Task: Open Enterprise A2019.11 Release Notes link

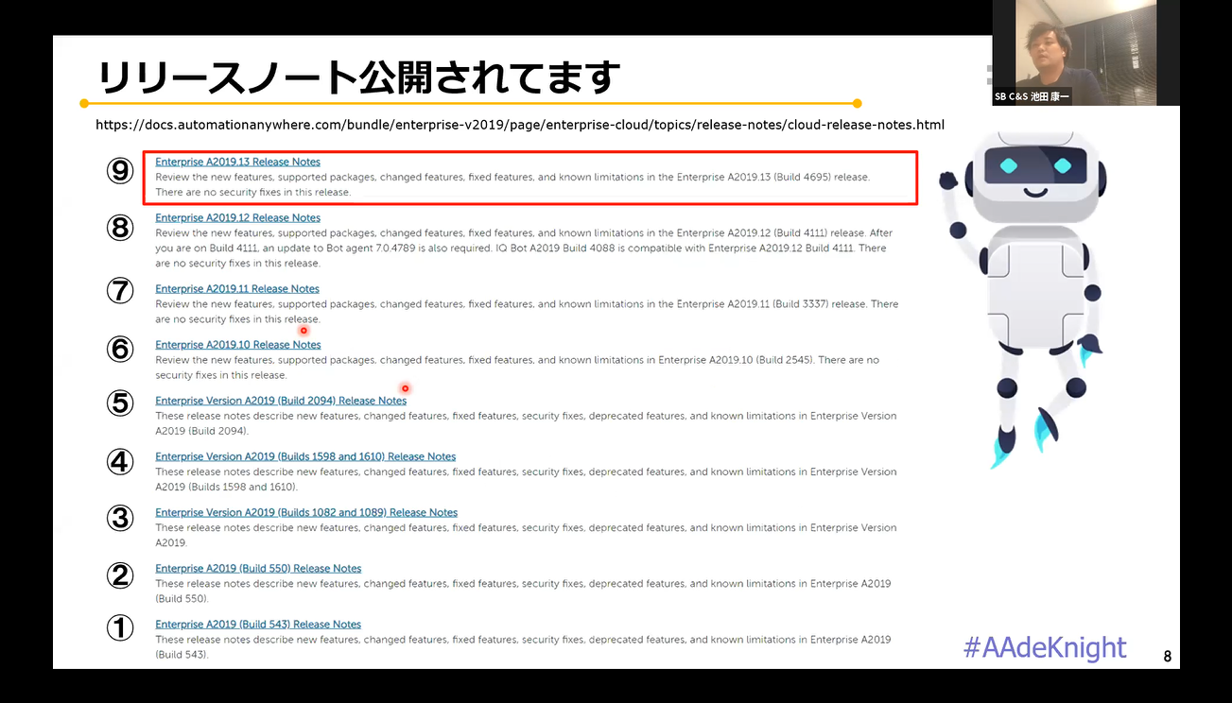Action: (237, 289)
